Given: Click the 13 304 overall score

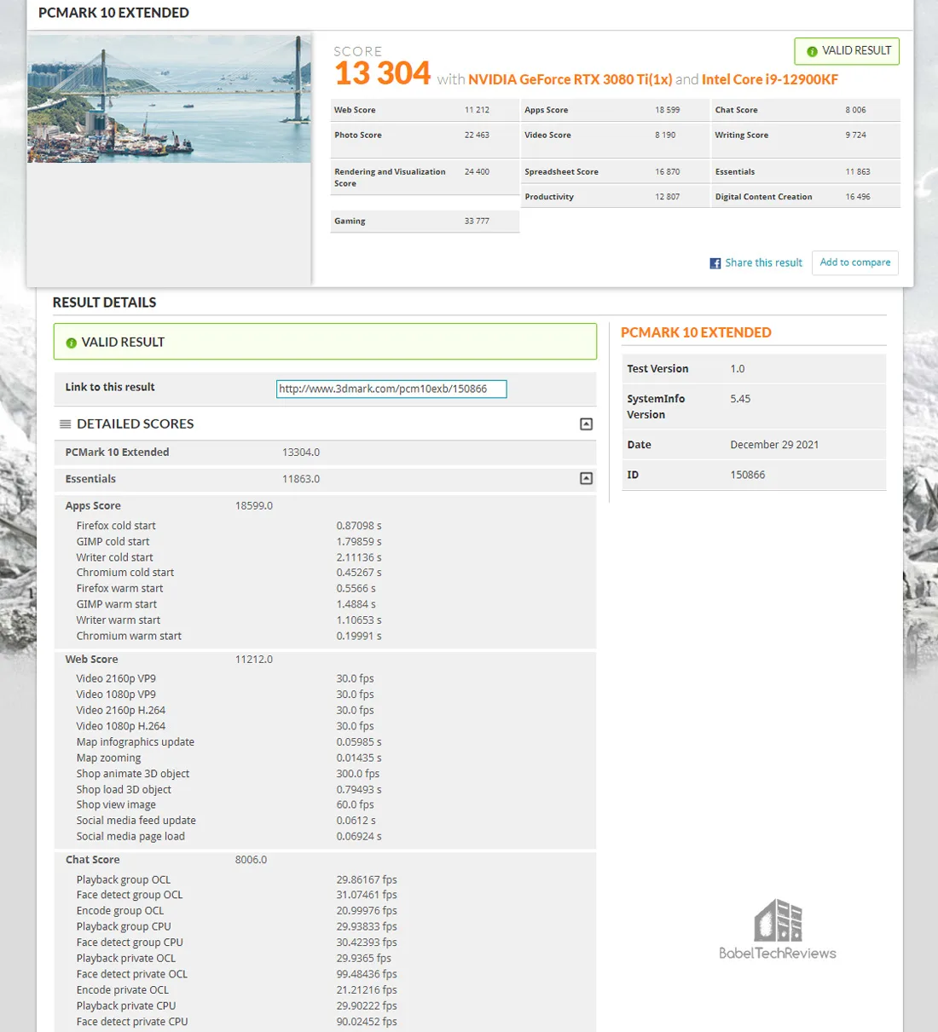Looking at the screenshot, I should coord(382,73).
